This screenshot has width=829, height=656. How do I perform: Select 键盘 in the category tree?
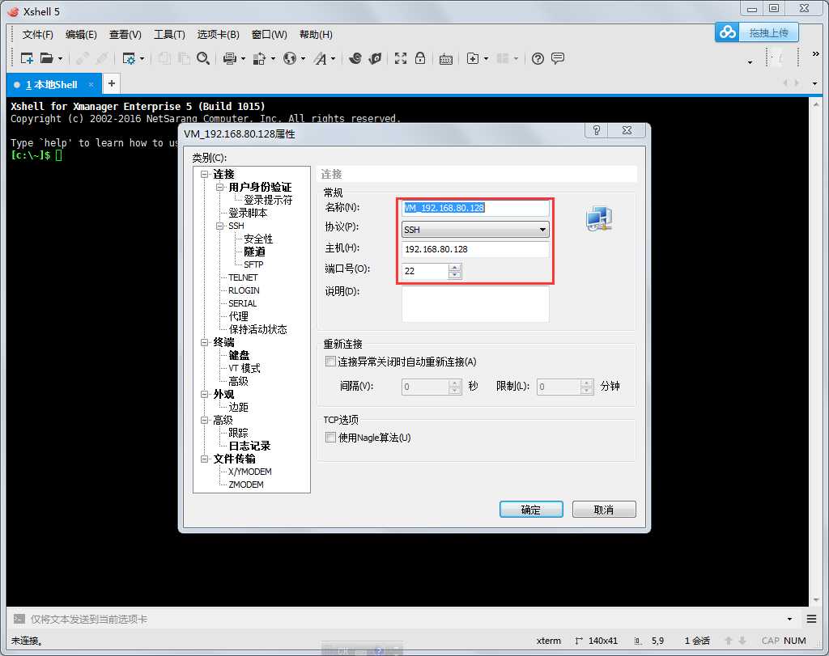[x=239, y=355]
